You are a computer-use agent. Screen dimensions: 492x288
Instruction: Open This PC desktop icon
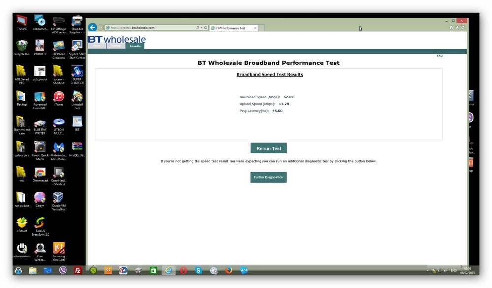(x=22, y=22)
